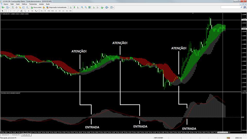Show the Data Window panel

[16, 7]
